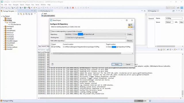Screen dimensions: 184x103
Task: Click the Save toolbar icon
Action: click(x=6, y=8)
